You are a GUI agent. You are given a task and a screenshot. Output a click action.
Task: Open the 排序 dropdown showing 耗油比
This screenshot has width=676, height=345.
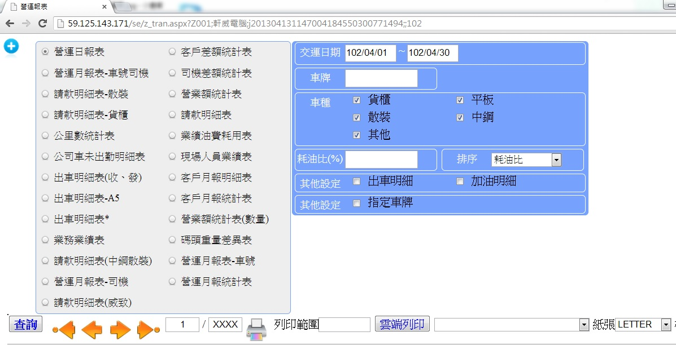click(x=526, y=160)
